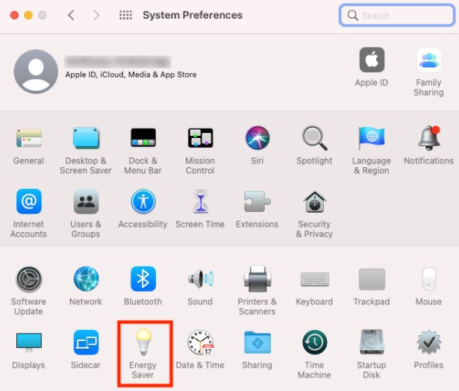
Task: Open Screen Time preferences
Action: coord(200,201)
